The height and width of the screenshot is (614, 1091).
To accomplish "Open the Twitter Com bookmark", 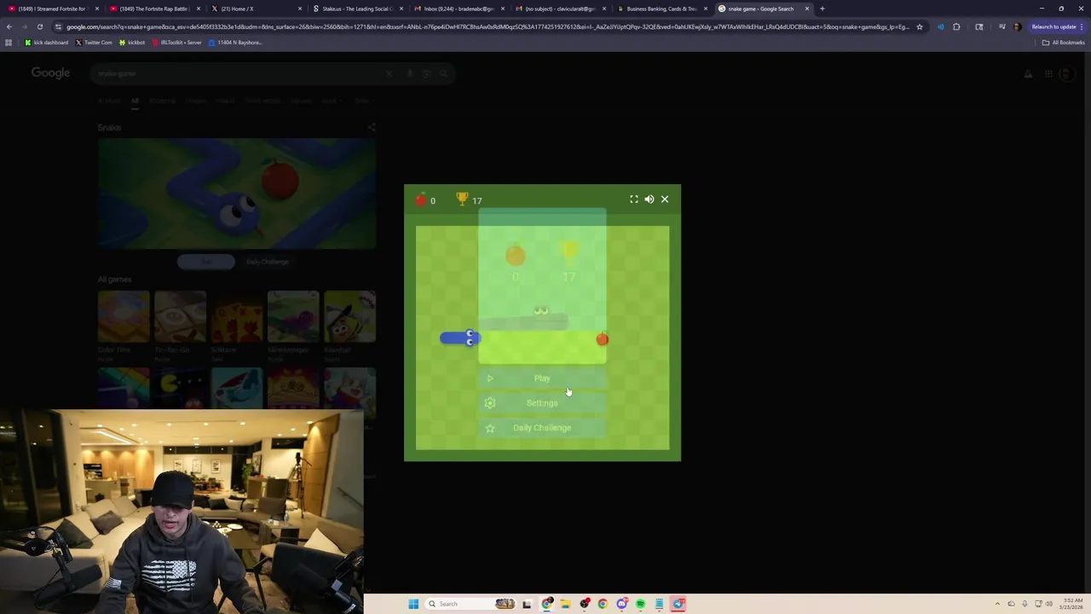I will (x=94, y=43).
